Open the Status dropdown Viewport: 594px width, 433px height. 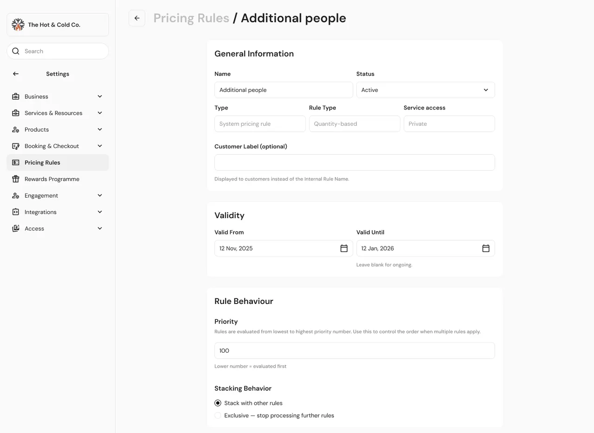coord(426,90)
